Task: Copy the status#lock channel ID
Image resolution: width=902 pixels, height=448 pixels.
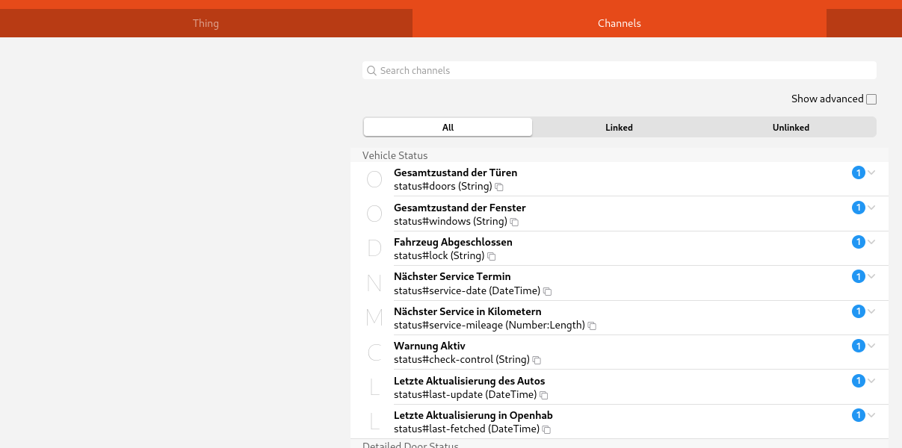Action: pos(492,256)
